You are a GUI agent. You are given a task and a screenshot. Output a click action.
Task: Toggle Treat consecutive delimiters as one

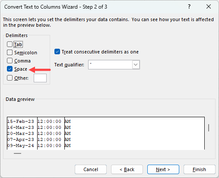tap(57, 52)
